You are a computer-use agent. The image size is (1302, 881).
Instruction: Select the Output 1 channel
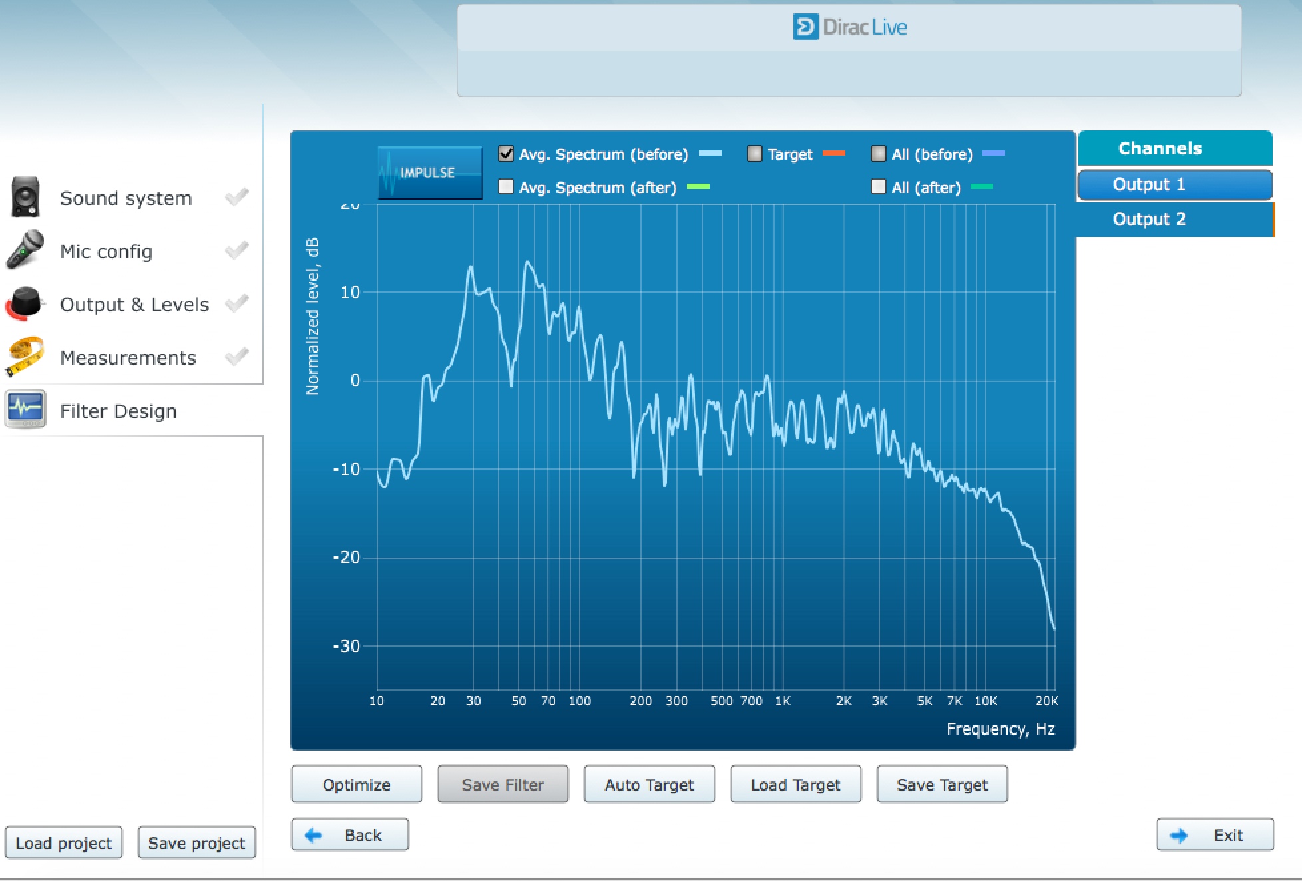point(1174,185)
